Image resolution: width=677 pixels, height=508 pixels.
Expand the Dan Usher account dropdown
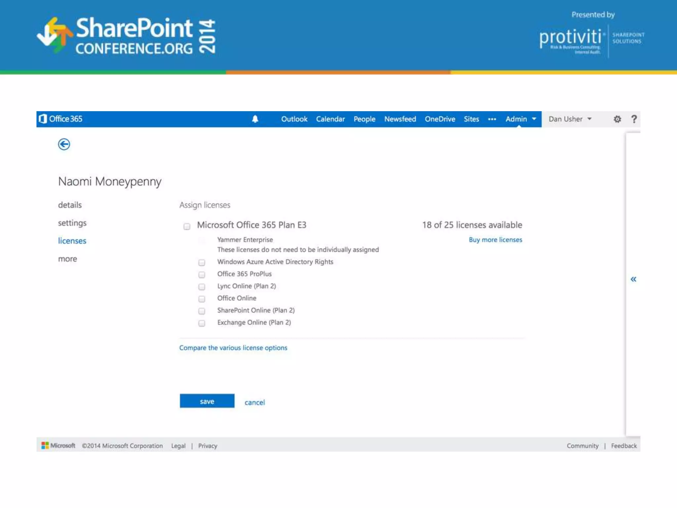pyautogui.click(x=570, y=119)
